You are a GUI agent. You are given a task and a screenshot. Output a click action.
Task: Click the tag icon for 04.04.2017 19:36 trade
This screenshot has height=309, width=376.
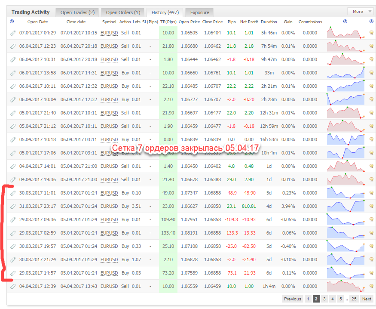click(x=13, y=180)
